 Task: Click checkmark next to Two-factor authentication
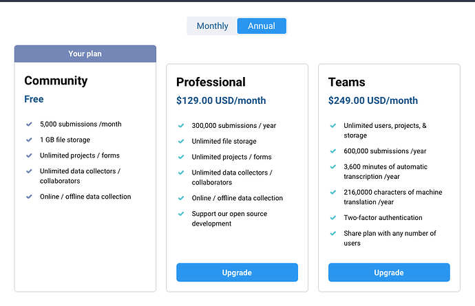333,218
